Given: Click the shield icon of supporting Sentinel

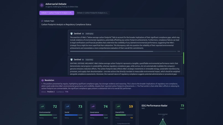Looking at the screenshot, I should coord(72,59).
